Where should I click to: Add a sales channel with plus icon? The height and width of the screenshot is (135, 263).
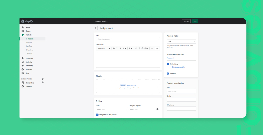(x=43, y=79)
